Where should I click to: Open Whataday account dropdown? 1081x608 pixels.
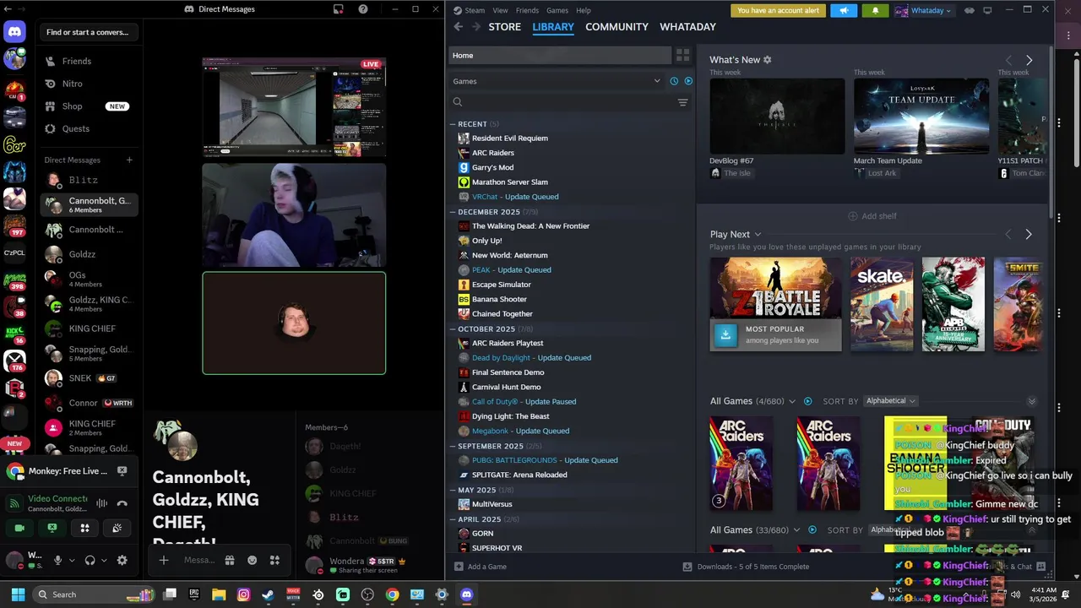tap(923, 10)
